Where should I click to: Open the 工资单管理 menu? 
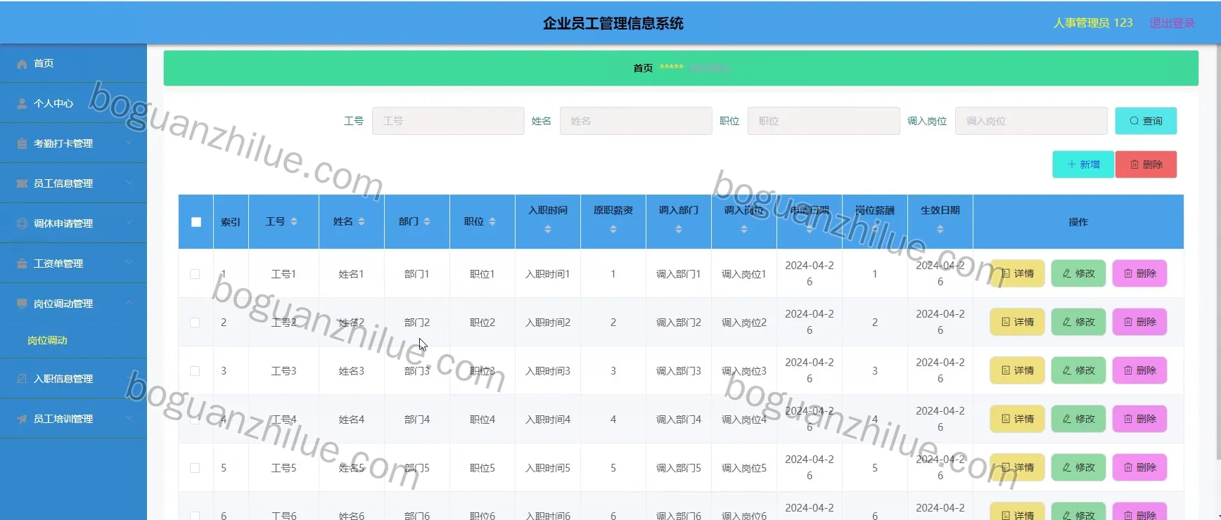(73, 264)
